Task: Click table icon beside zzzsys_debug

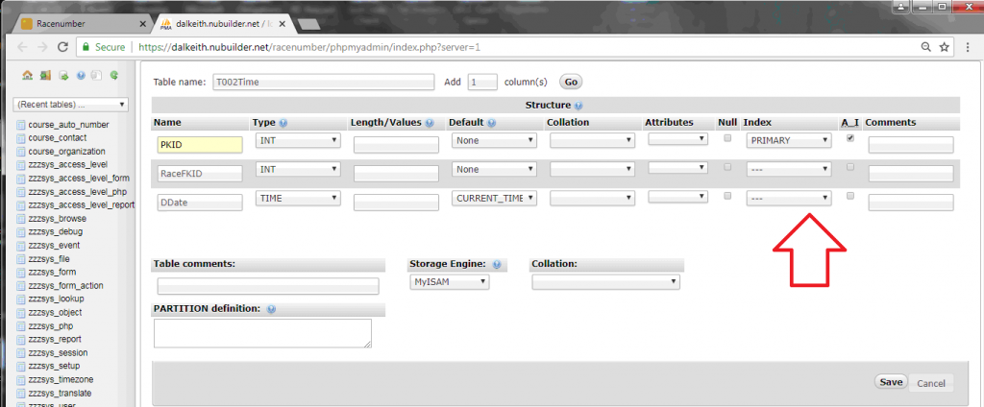Action: click(21, 232)
